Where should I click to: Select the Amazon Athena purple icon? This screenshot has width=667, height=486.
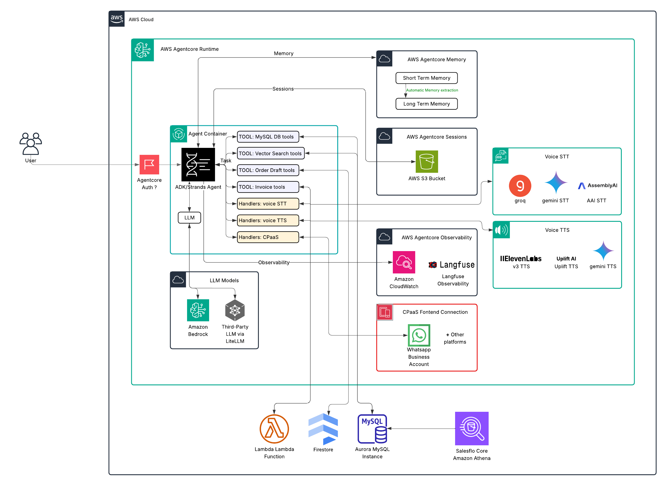(x=472, y=428)
